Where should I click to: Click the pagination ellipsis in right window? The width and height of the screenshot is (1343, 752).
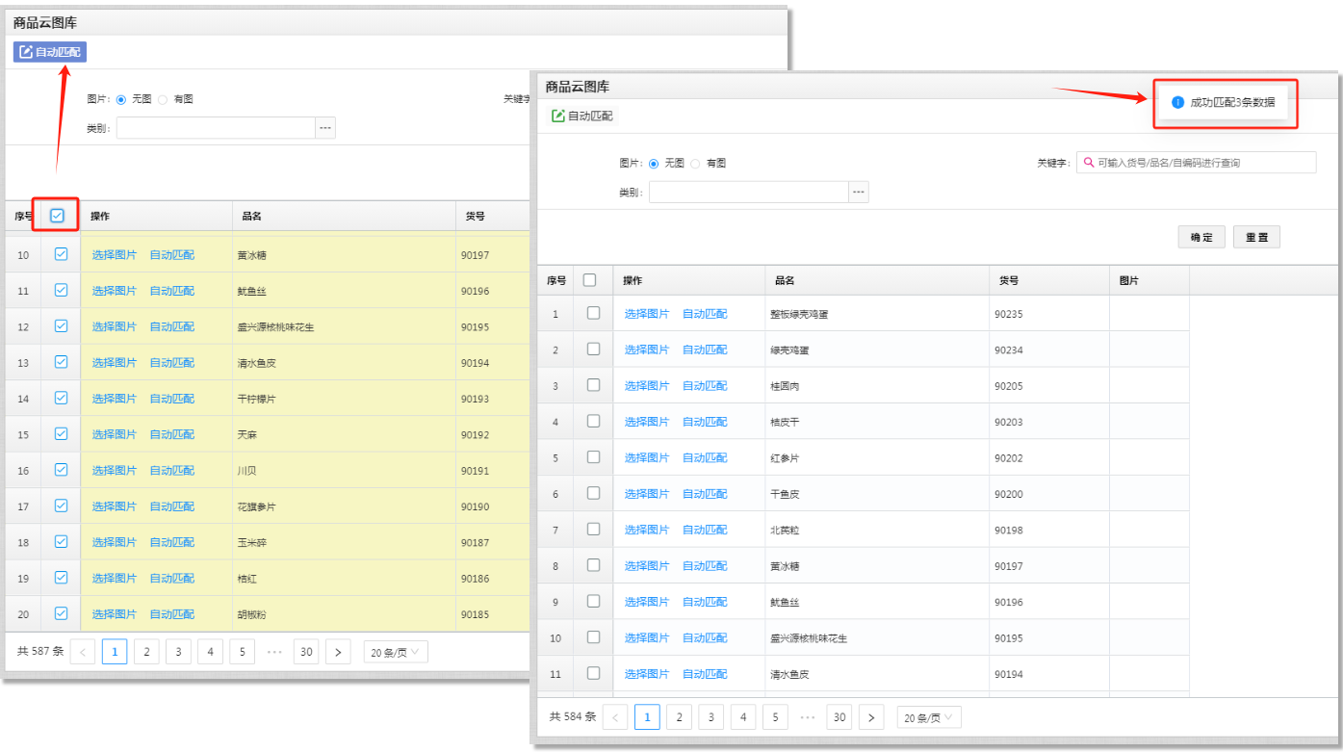808,717
